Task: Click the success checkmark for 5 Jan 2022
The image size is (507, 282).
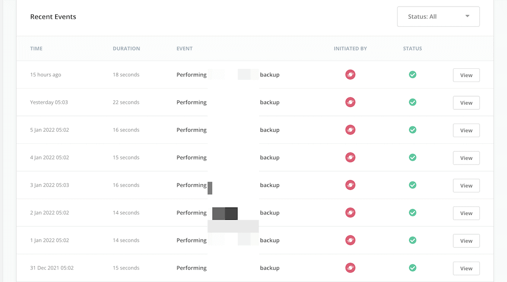Action: point(413,130)
